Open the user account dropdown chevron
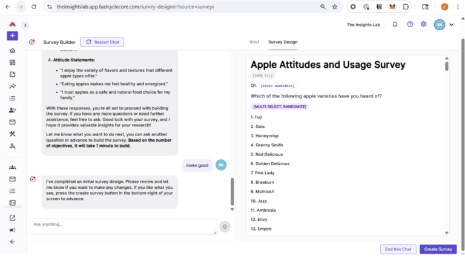This screenshot has height=259, width=465. 451,25
